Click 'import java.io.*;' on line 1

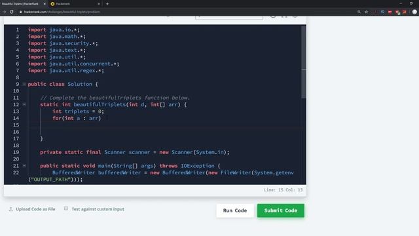[x=54, y=29]
